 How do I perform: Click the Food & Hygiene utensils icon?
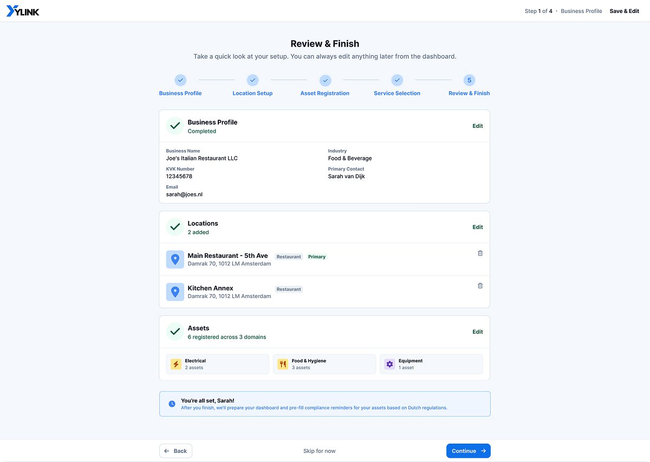point(282,365)
